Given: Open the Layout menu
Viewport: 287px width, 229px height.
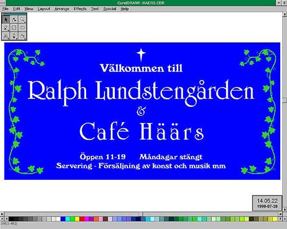Looking at the screenshot, I should pos(44,9).
